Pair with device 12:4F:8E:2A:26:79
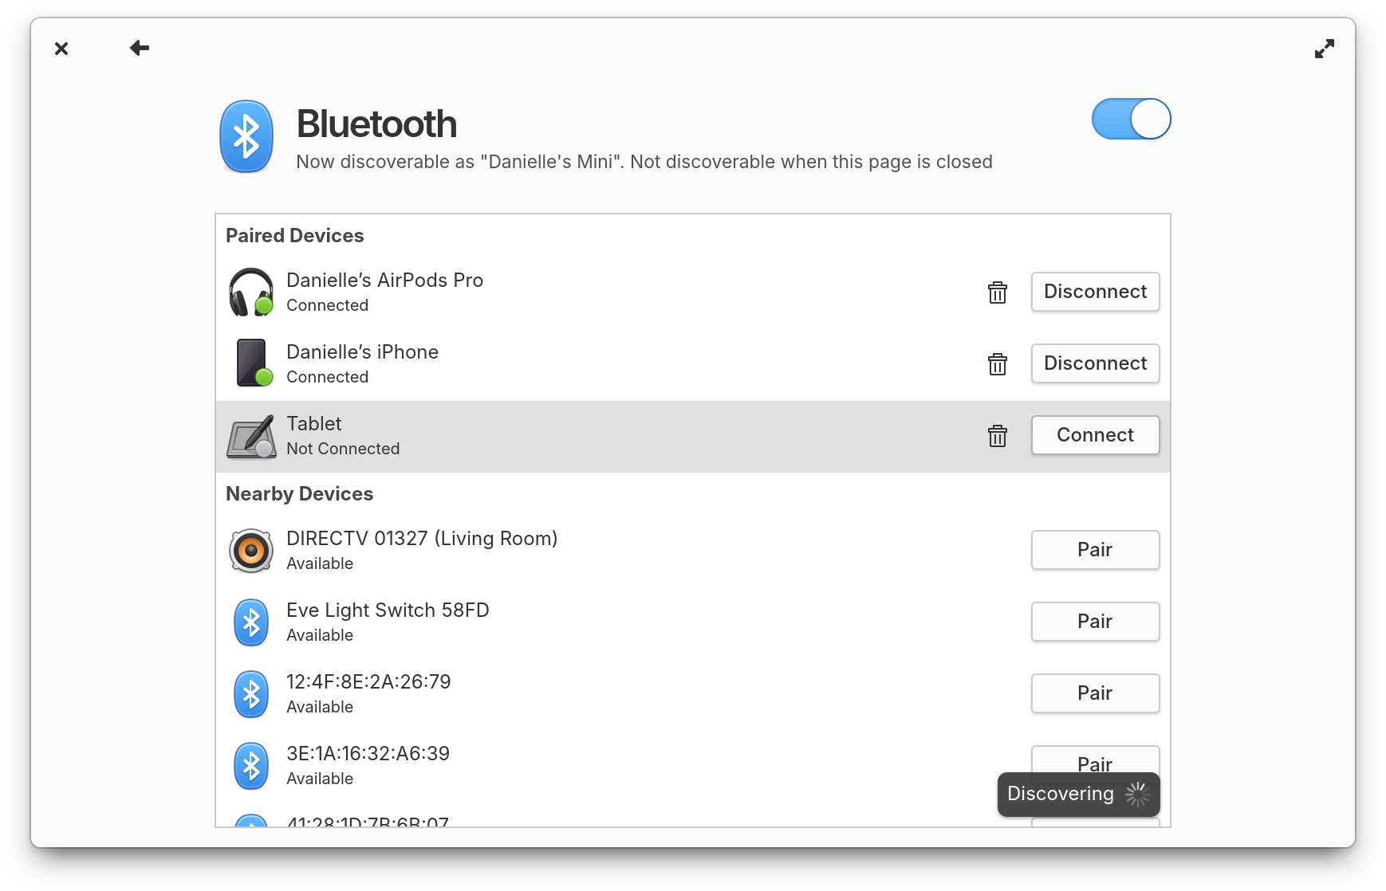Viewport: 1386px width, 891px height. point(1095,693)
